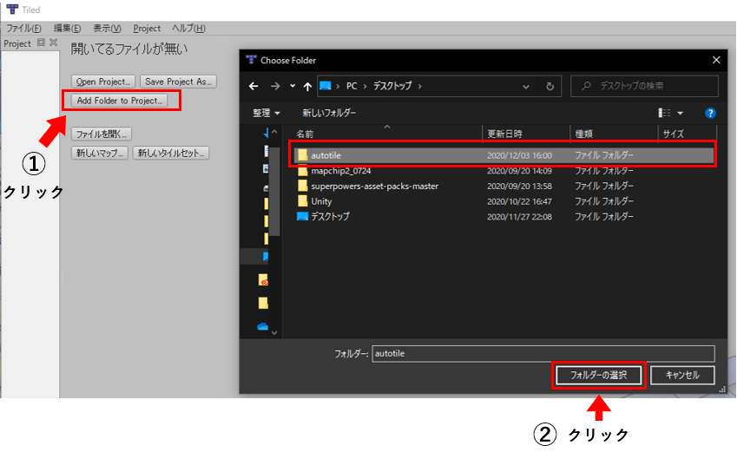Open the 整理 dropdown menu
737x452 pixels.
[266, 113]
